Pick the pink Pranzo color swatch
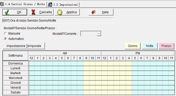The height and width of the screenshot is (96, 176). (166, 46)
